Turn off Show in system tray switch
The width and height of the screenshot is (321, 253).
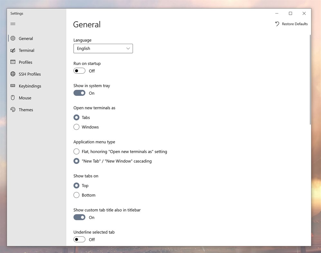coord(79,93)
